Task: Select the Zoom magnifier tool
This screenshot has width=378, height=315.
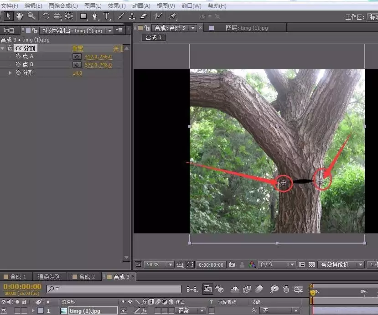Action: pos(31,16)
